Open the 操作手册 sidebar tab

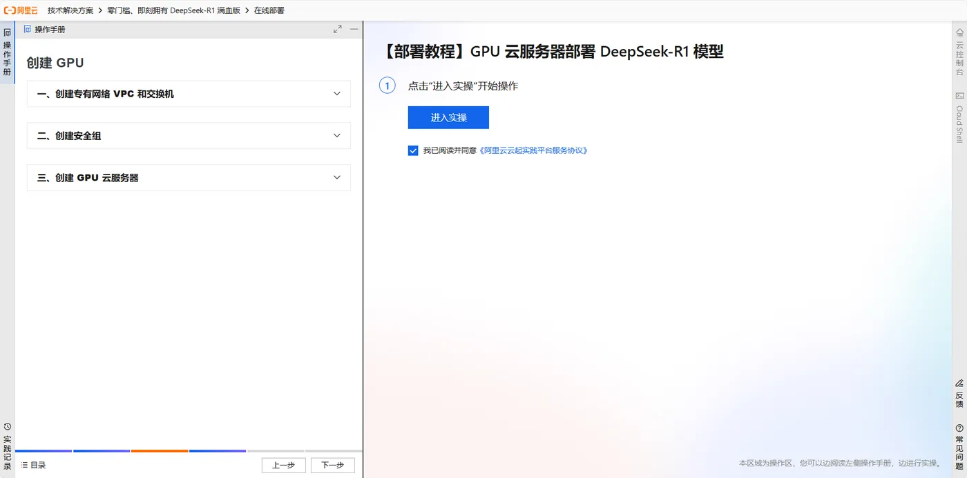(7, 52)
